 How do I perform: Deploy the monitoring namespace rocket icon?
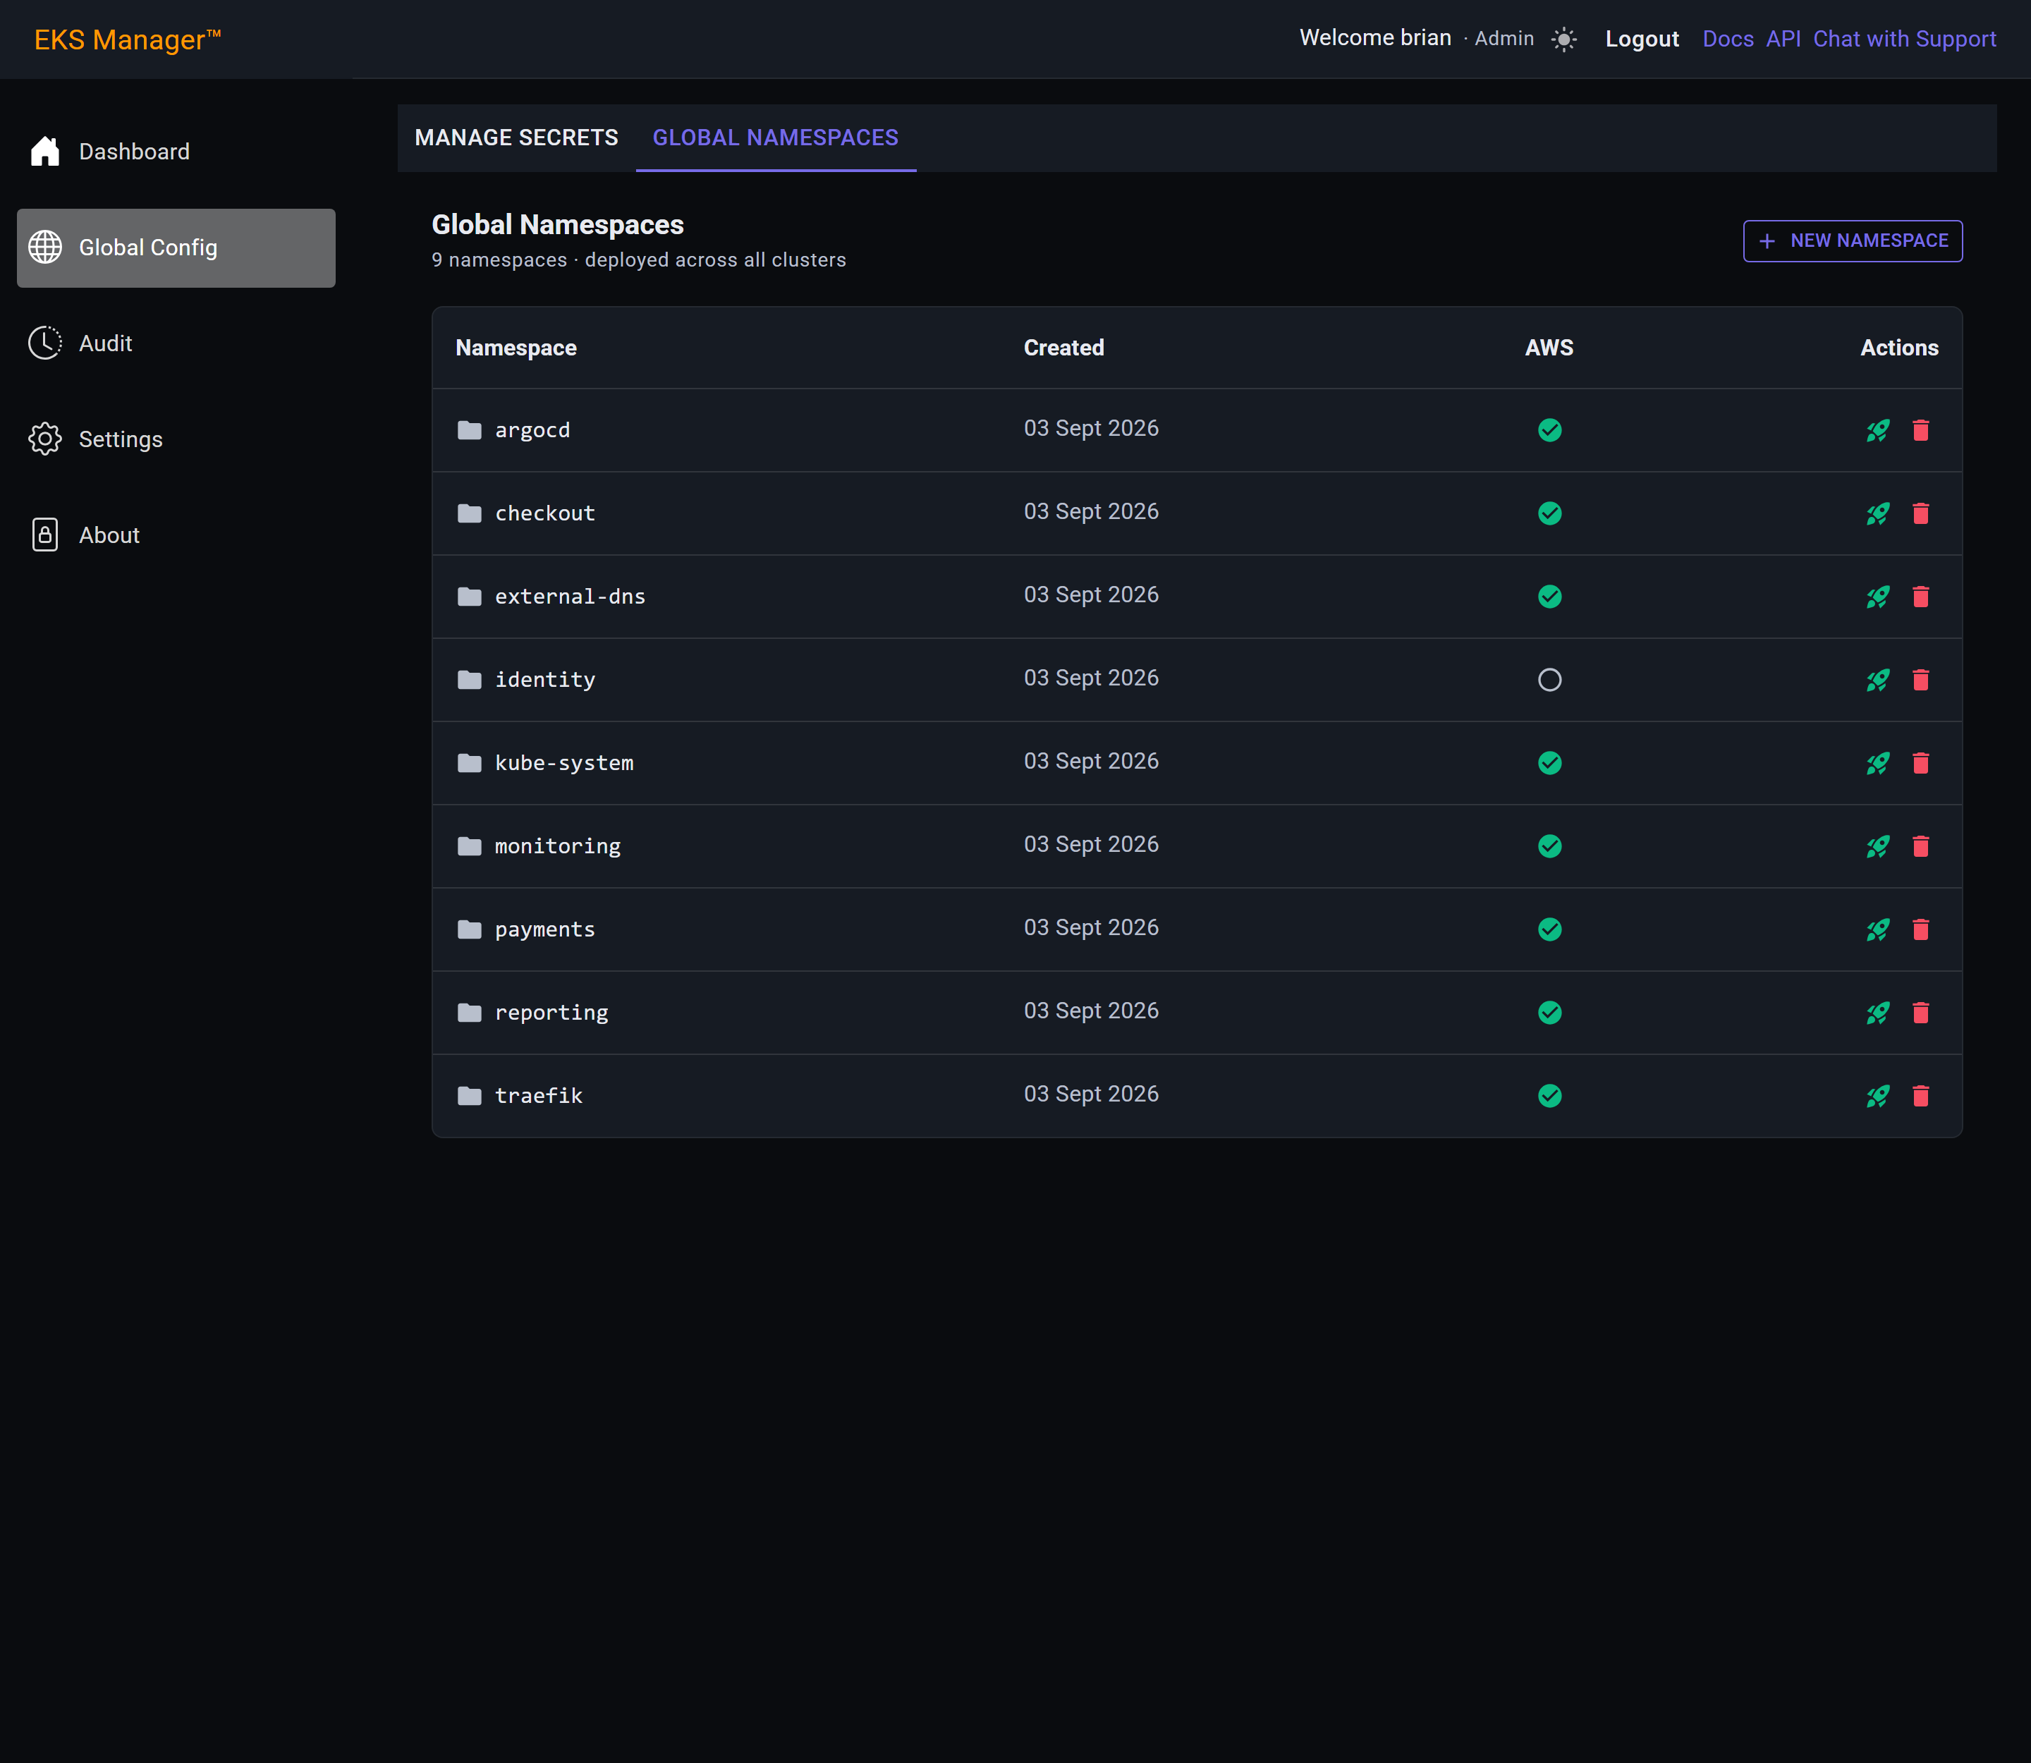[1877, 846]
